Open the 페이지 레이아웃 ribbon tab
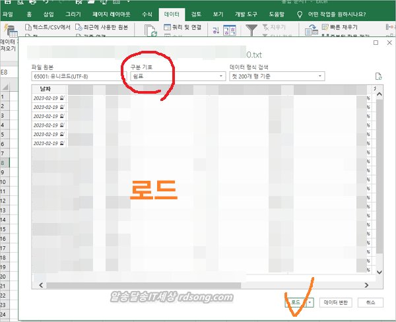This screenshot has width=396, height=322. click(110, 13)
